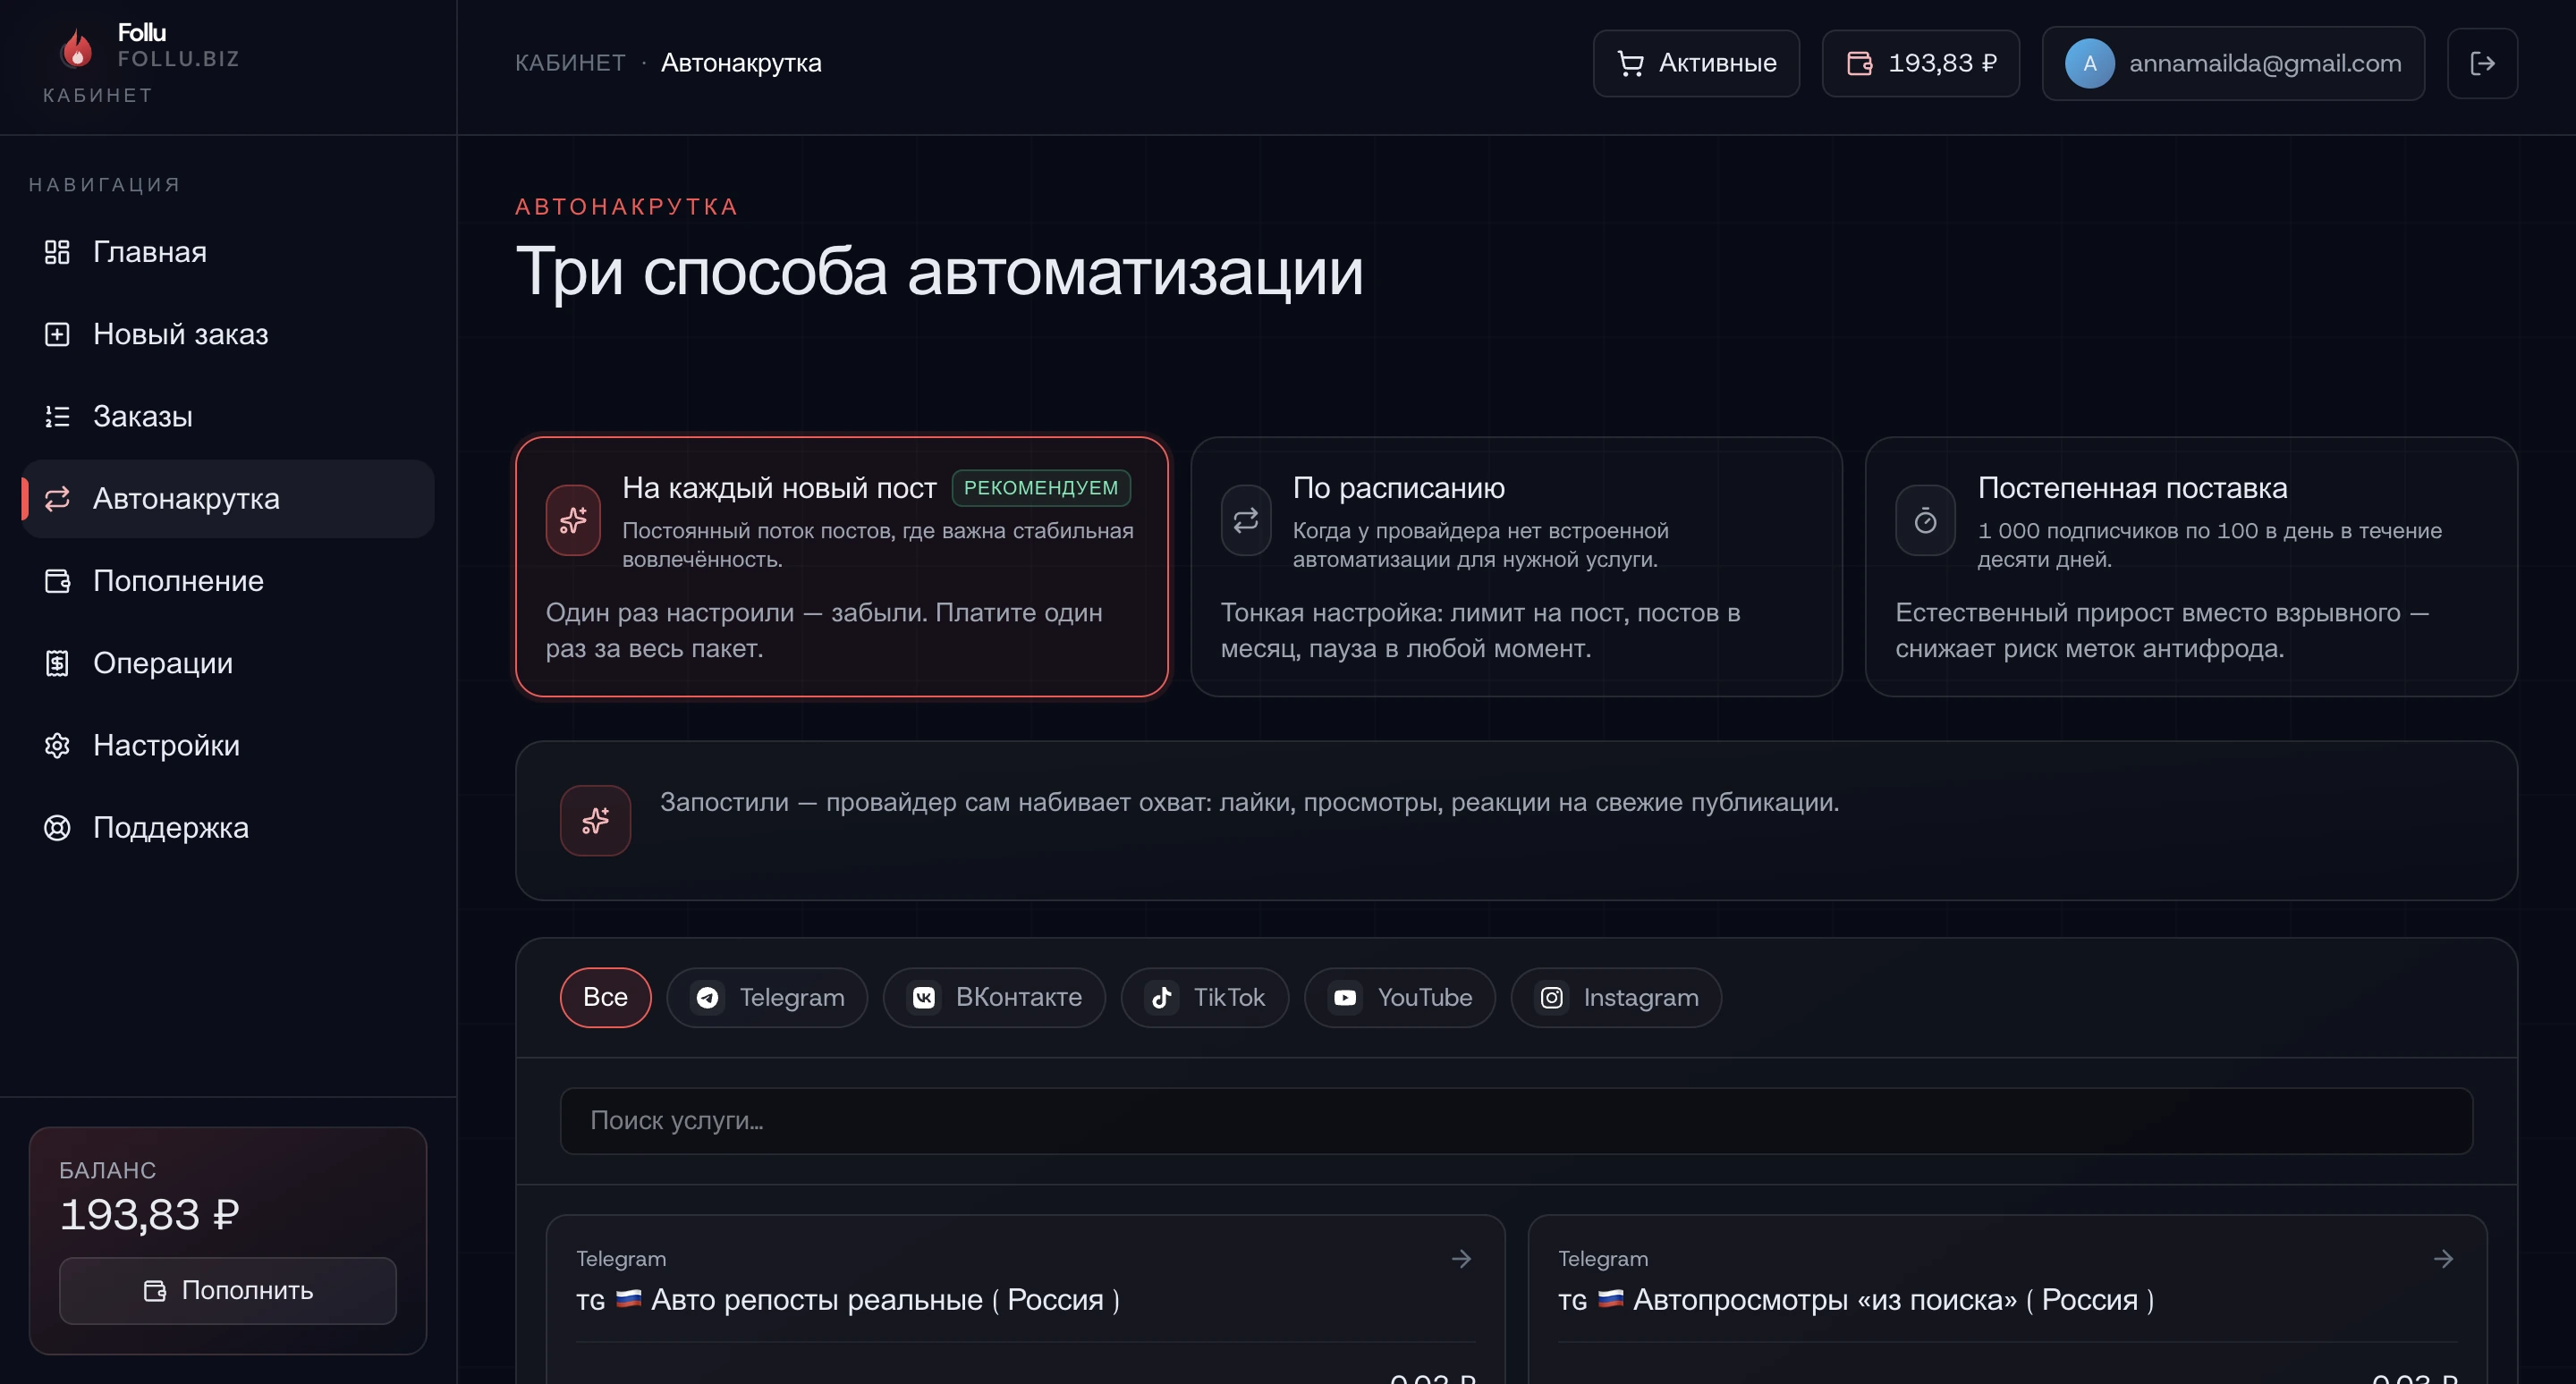Click the Новый заказ plus-square icon

click(x=57, y=333)
